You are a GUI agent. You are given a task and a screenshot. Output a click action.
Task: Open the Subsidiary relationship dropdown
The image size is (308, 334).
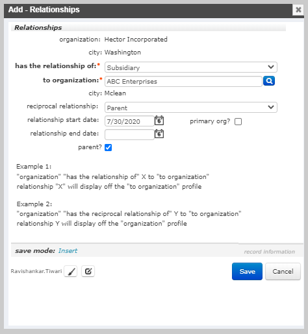(191, 67)
